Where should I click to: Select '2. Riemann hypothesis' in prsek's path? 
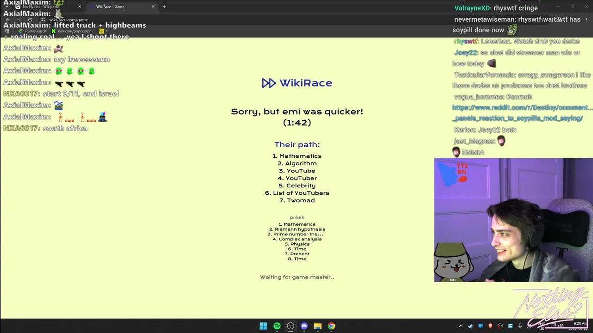pos(297,229)
